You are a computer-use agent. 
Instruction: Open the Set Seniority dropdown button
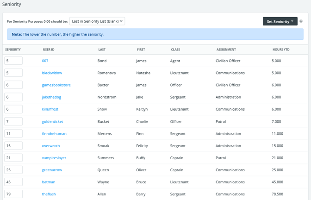[280, 21]
